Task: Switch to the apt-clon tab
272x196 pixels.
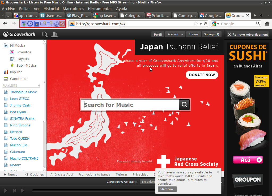Action: point(25,15)
